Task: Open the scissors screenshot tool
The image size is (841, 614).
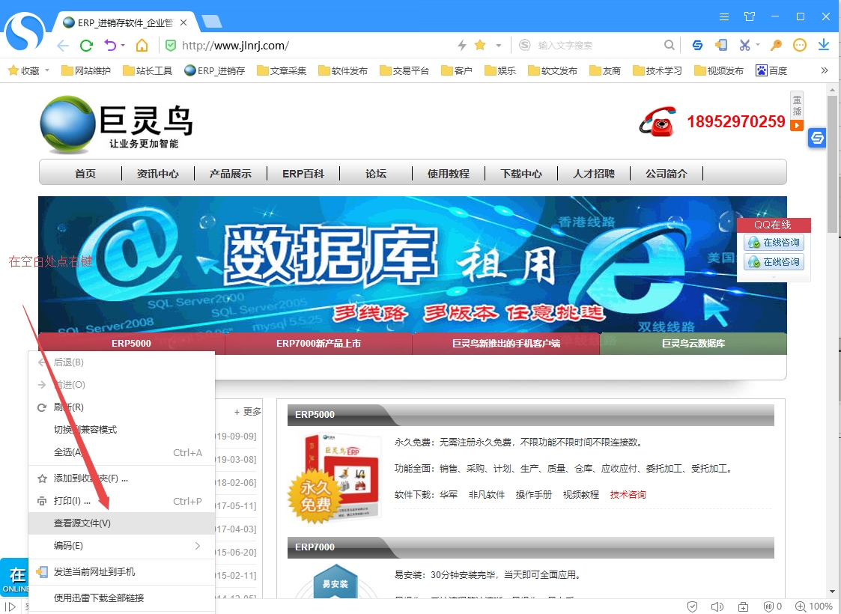Action: [744, 45]
